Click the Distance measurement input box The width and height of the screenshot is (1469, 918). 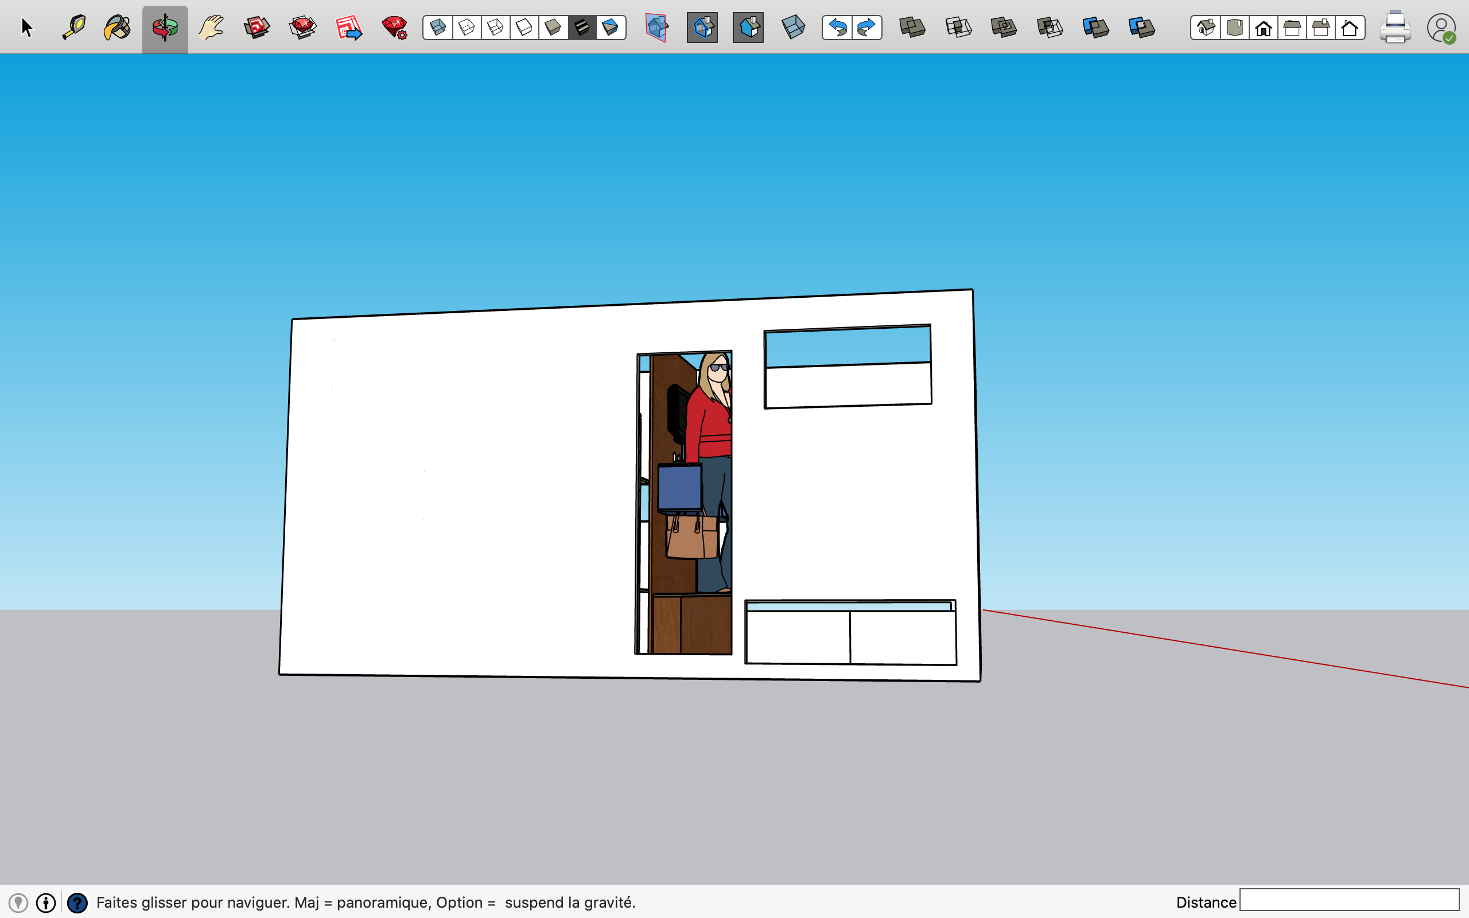click(1349, 900)
